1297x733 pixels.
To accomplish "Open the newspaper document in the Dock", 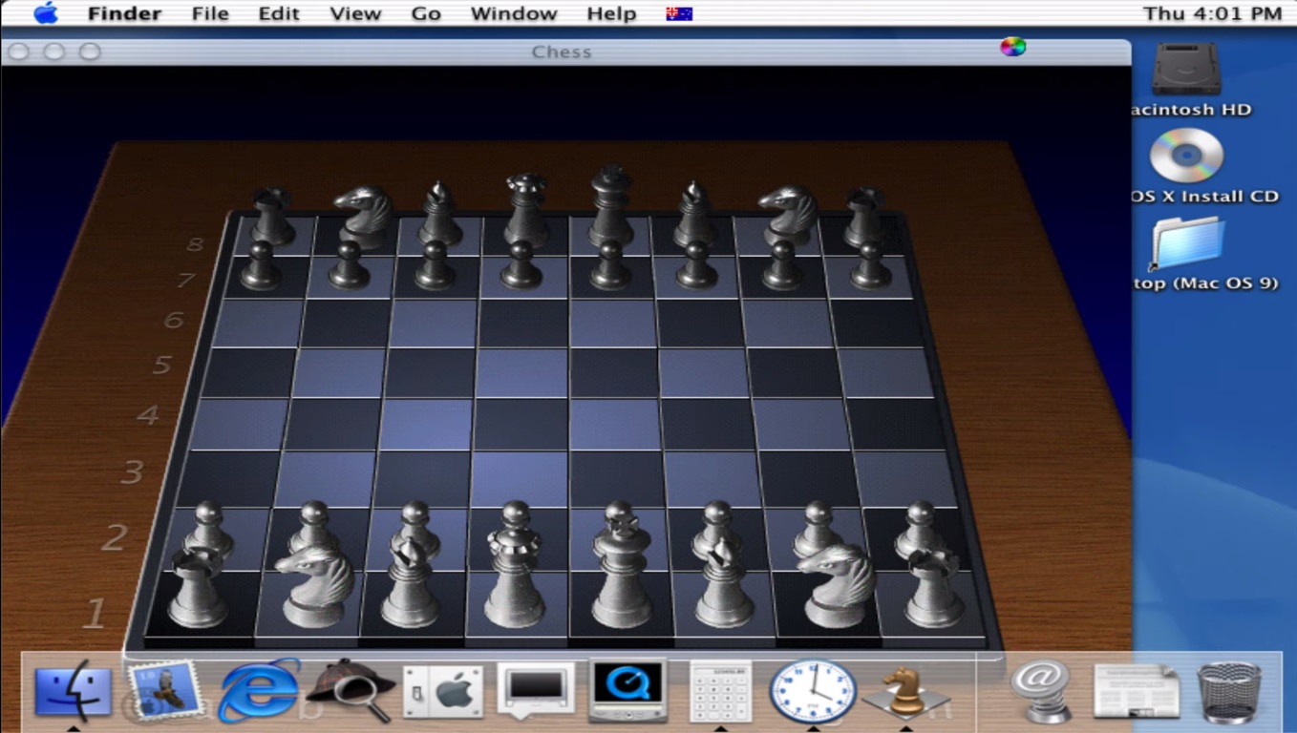I will tap(1137, 691).
